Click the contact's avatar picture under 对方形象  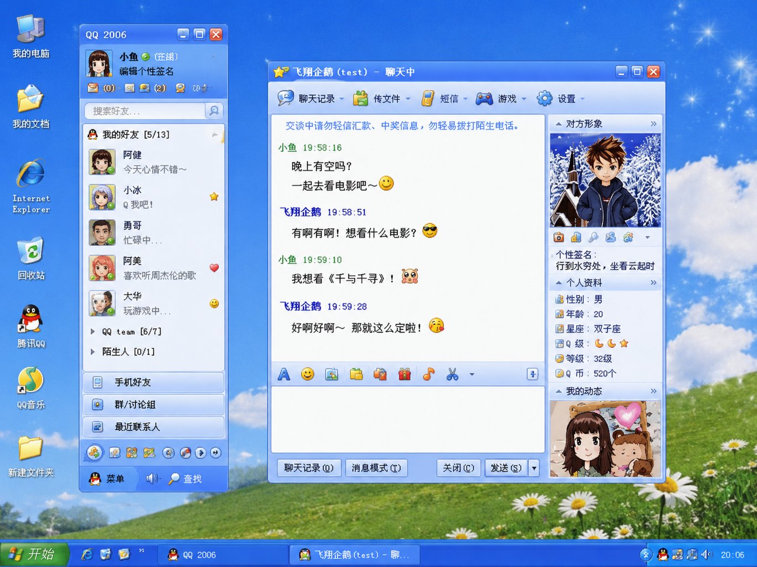[606, 180]
